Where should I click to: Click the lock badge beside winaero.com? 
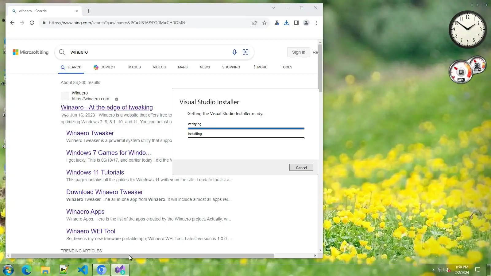pos(117,99)
